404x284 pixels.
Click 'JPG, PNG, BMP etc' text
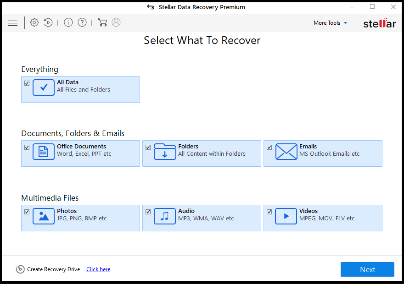[82, 218]
